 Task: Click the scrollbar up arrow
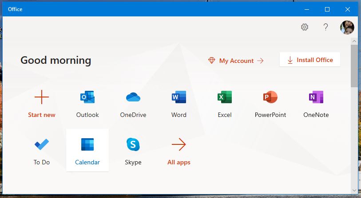[x=354, y=41]
